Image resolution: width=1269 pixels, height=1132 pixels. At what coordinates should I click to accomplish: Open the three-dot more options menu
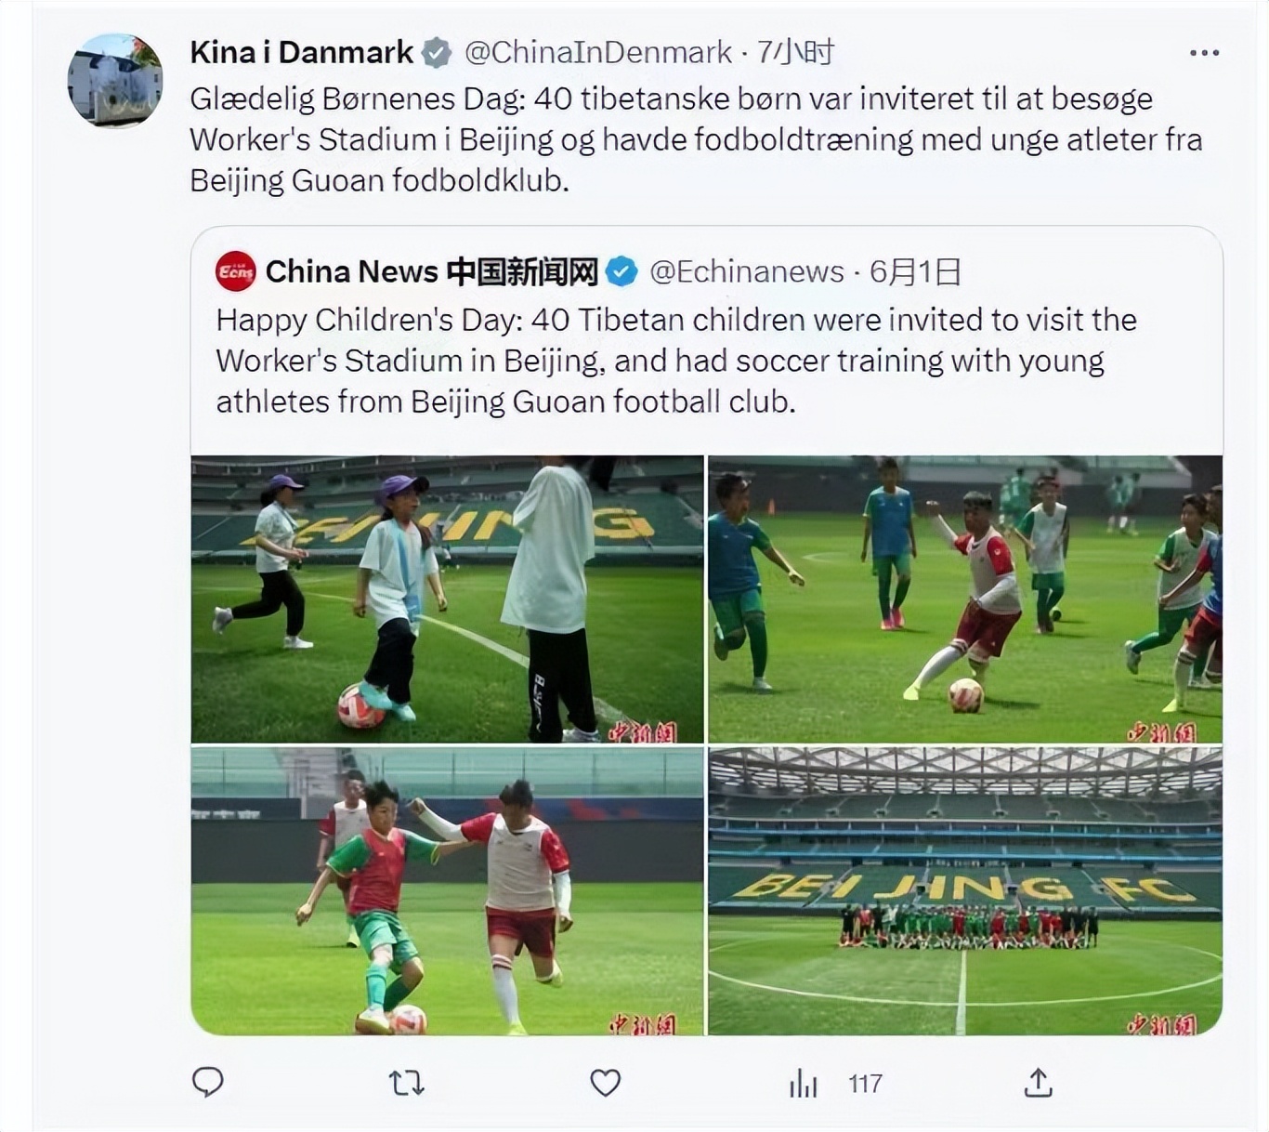[1204, 53]
